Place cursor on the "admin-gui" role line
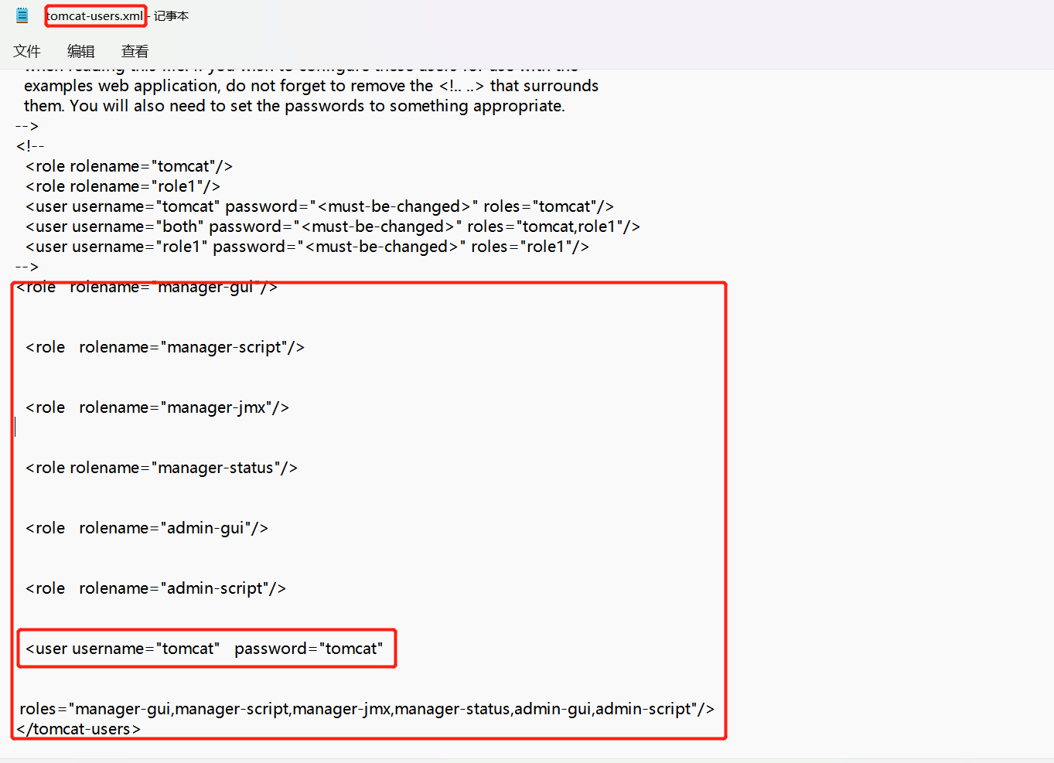The image size is (1054, 763). tap(147, 528)
